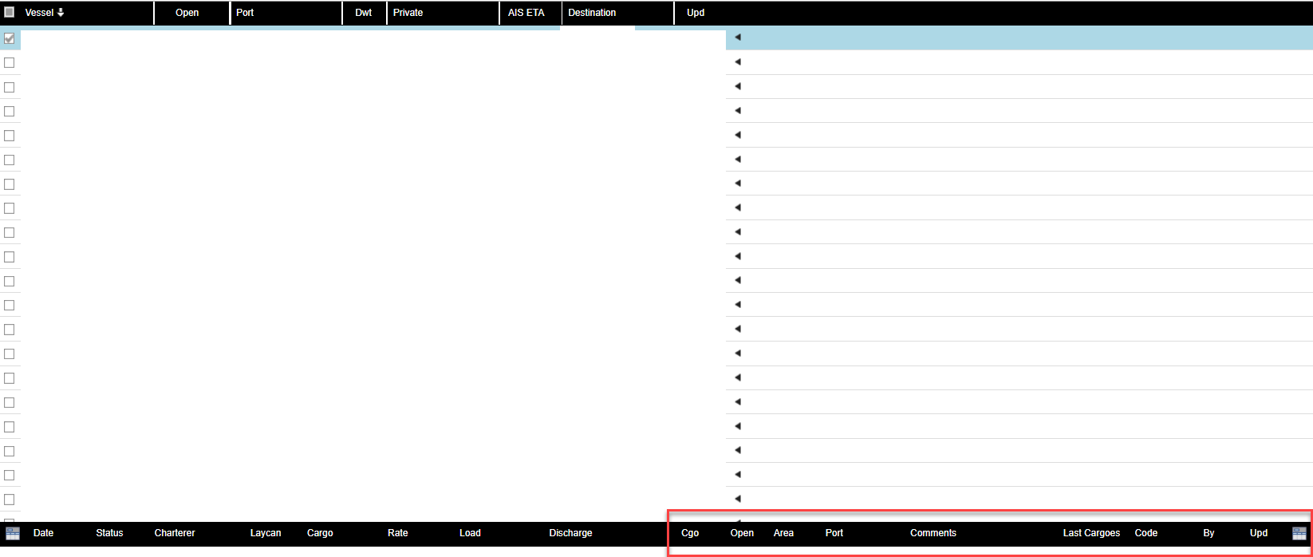The width and height of the screenshot is (1313, 557).
Task: Select the bottom Upd column beside By
Action: 1259,533
